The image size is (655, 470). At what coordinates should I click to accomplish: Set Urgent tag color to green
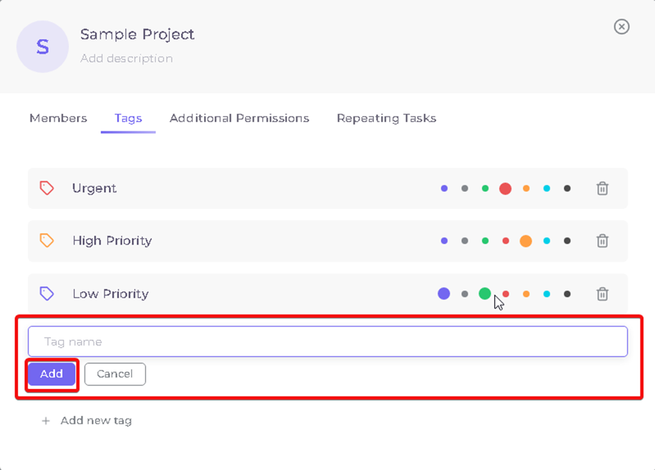pos(485,189)
